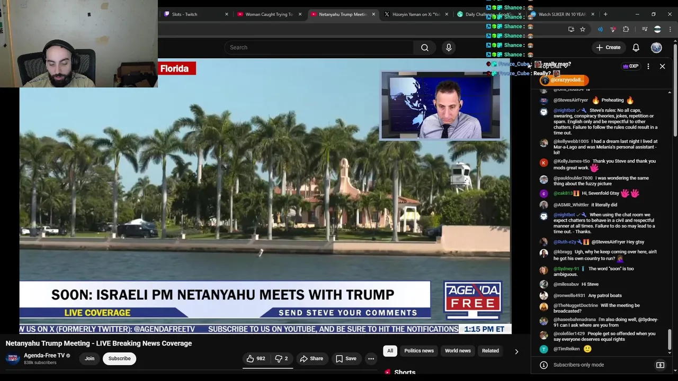
Task: Close the live chat panel
Action: 662,66
